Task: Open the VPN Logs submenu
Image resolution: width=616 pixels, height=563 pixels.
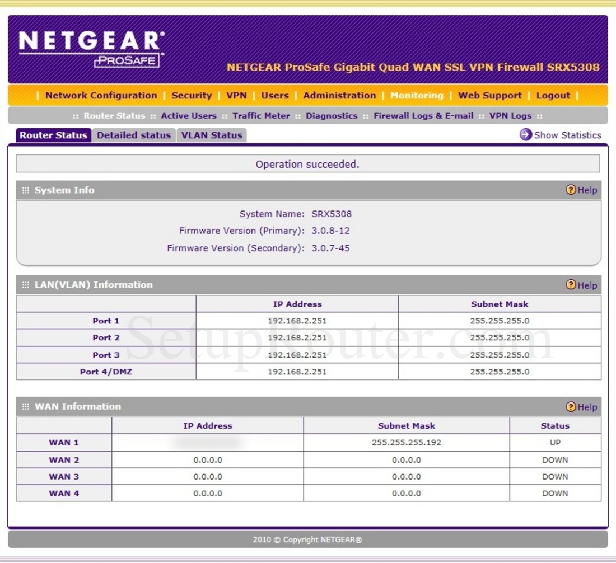Action: [510, 116]
